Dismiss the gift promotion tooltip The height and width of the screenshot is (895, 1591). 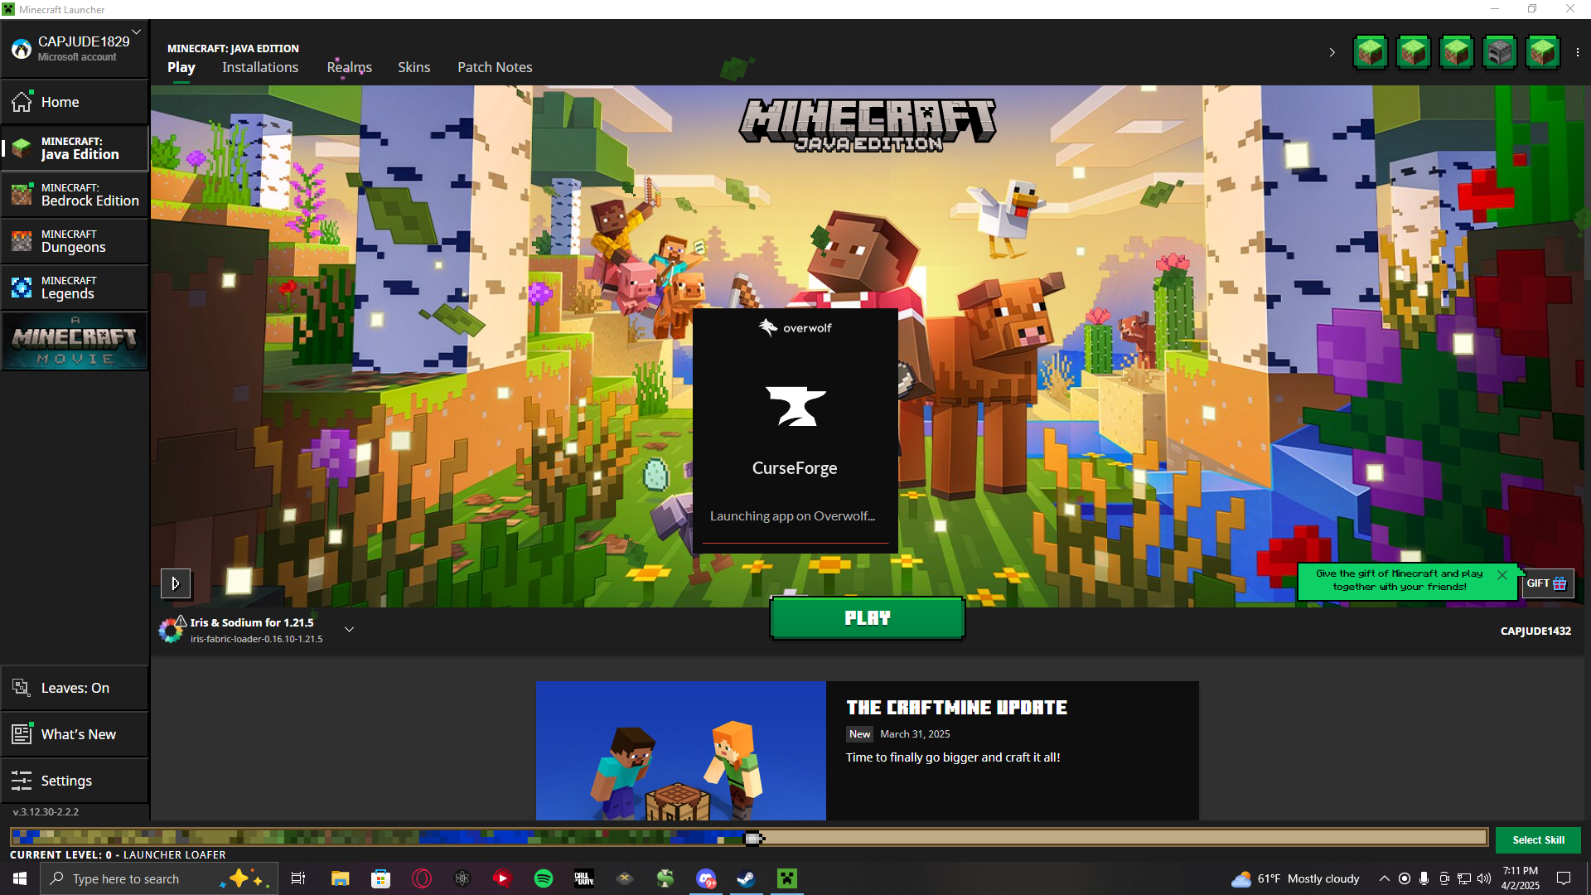[x=1502, y=574]
